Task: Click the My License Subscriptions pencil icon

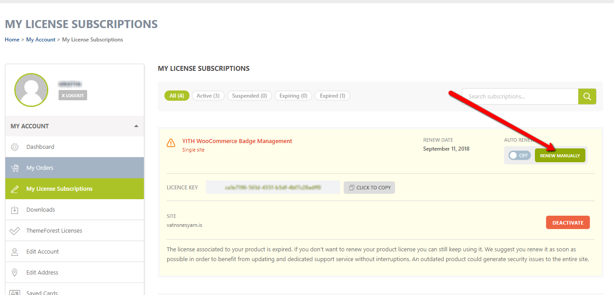Action: (x=15, y=189)
